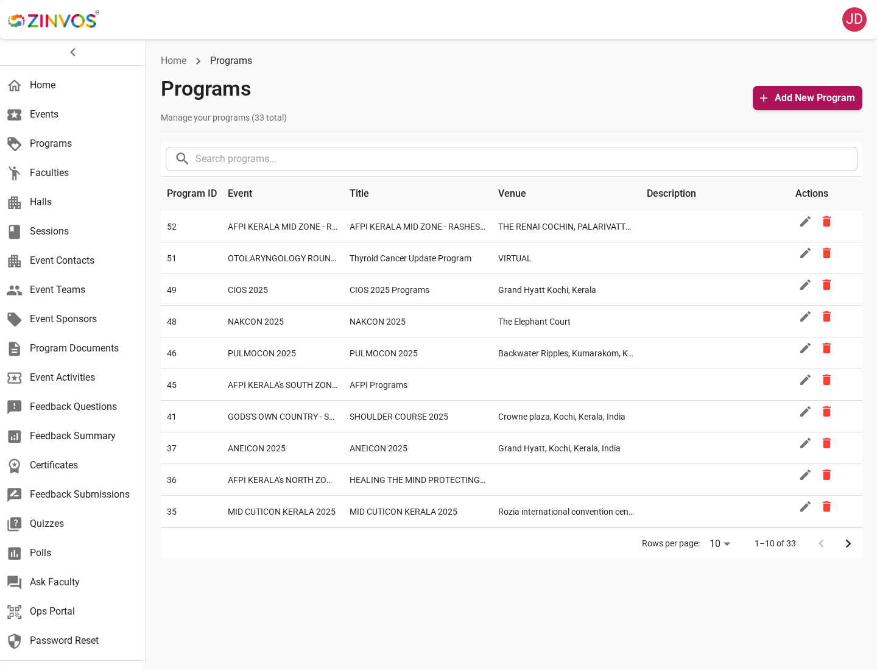The height and width of the screenshot is (670, 877).
Task: Open the rows per page dropdown
Action: point(720,543)
